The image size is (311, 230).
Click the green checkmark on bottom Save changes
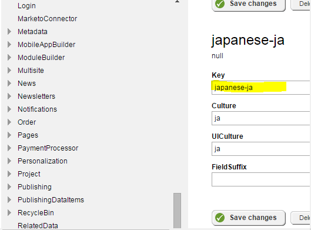coord(220,218)
